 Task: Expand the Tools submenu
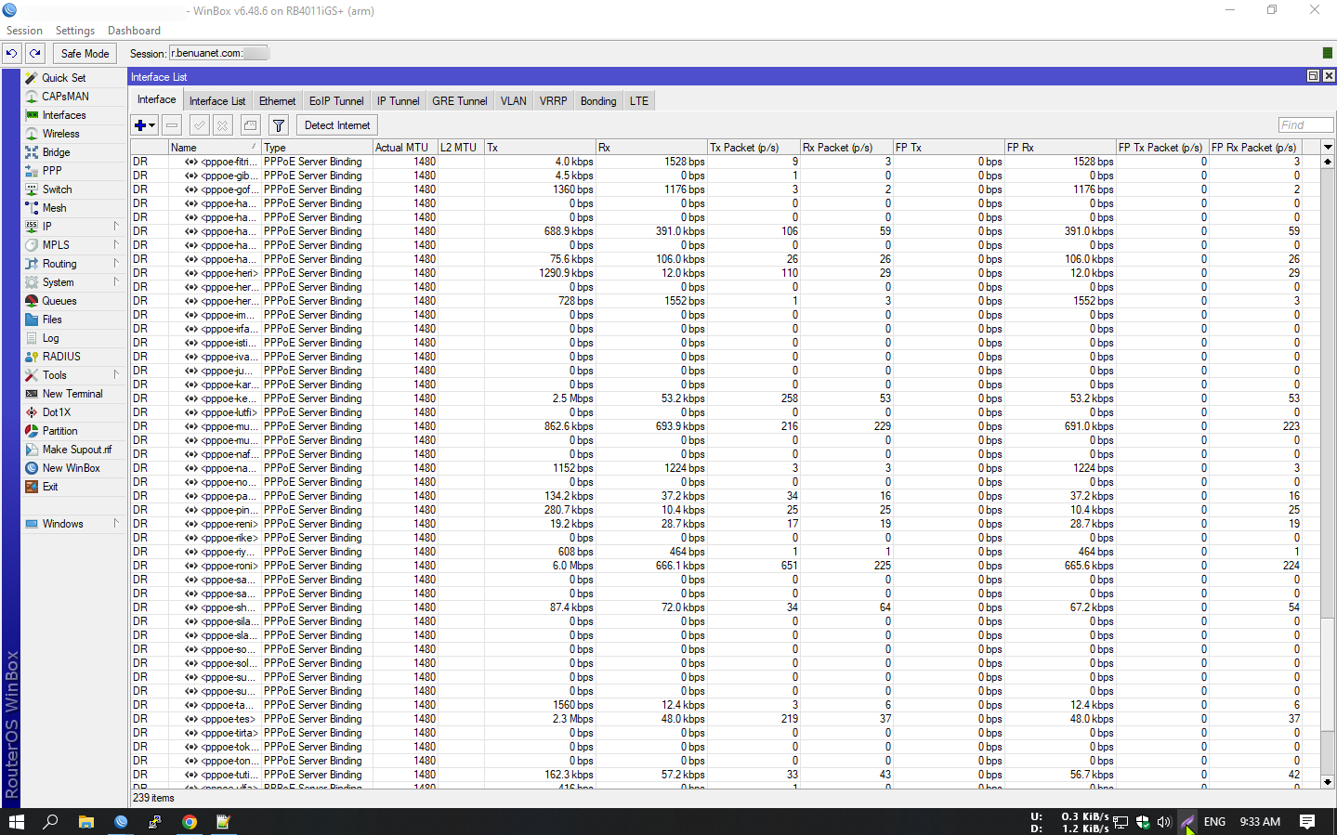tap(73, 375)
